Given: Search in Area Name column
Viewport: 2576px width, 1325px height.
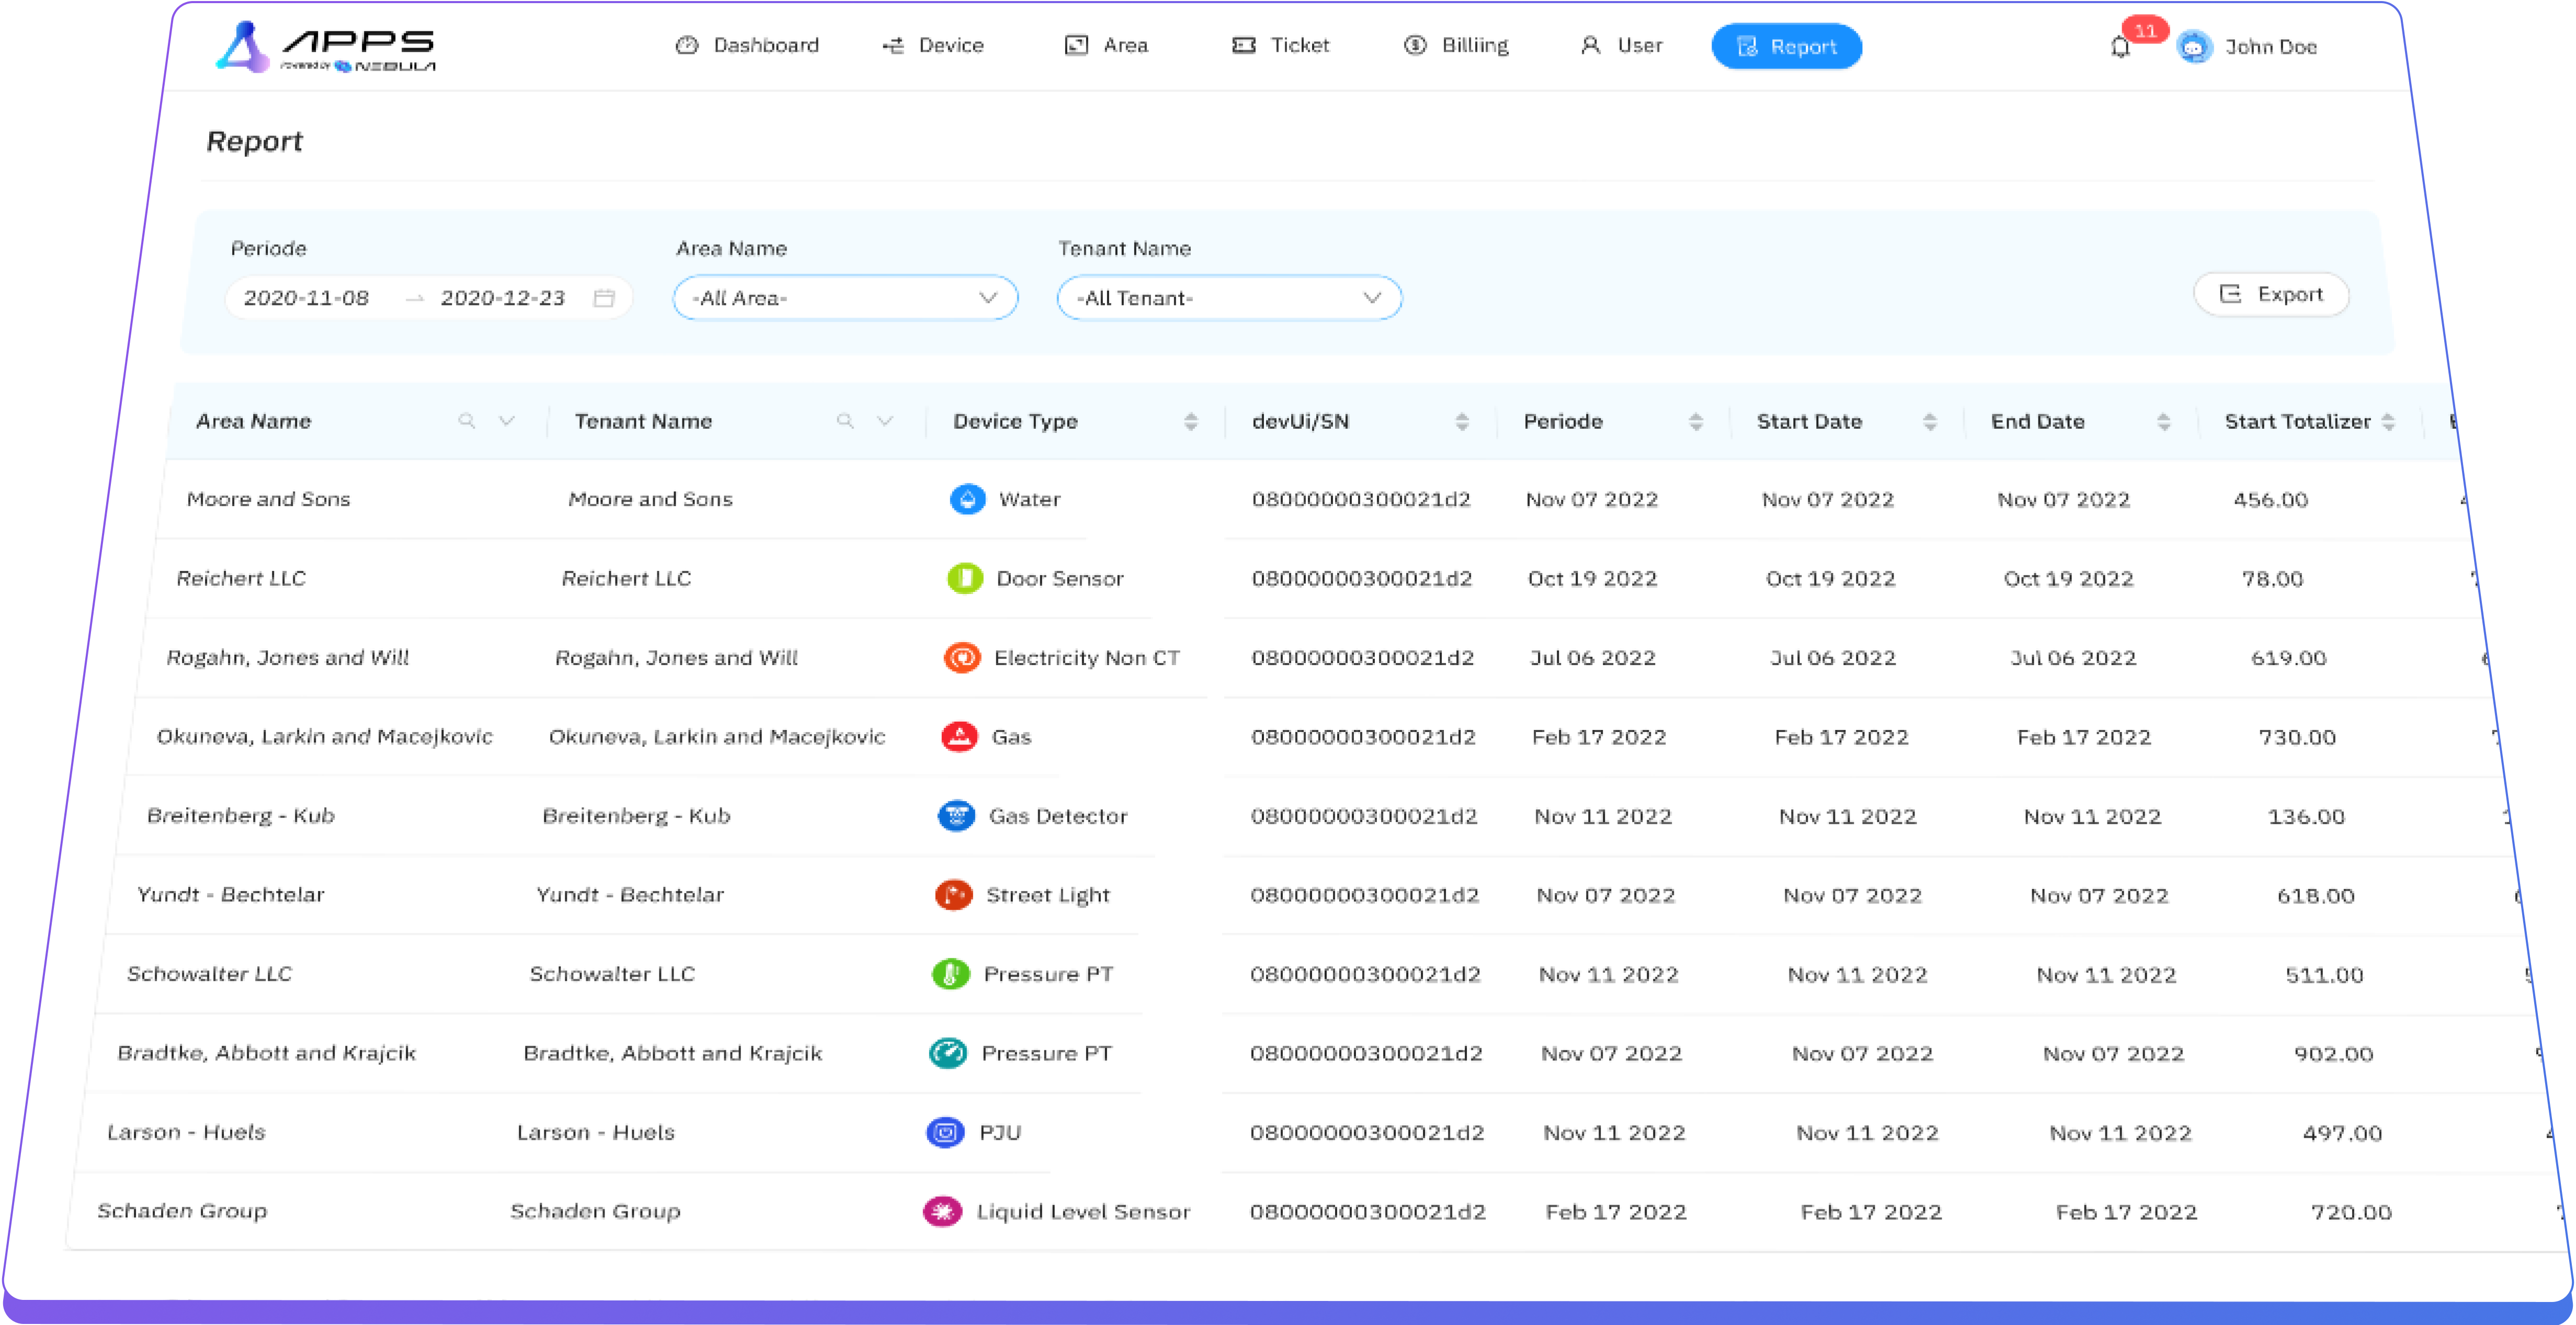Looking at the screenshot, I should (466, 421).
